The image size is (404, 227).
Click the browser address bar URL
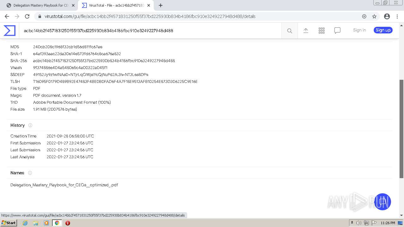tap(150, 16)
